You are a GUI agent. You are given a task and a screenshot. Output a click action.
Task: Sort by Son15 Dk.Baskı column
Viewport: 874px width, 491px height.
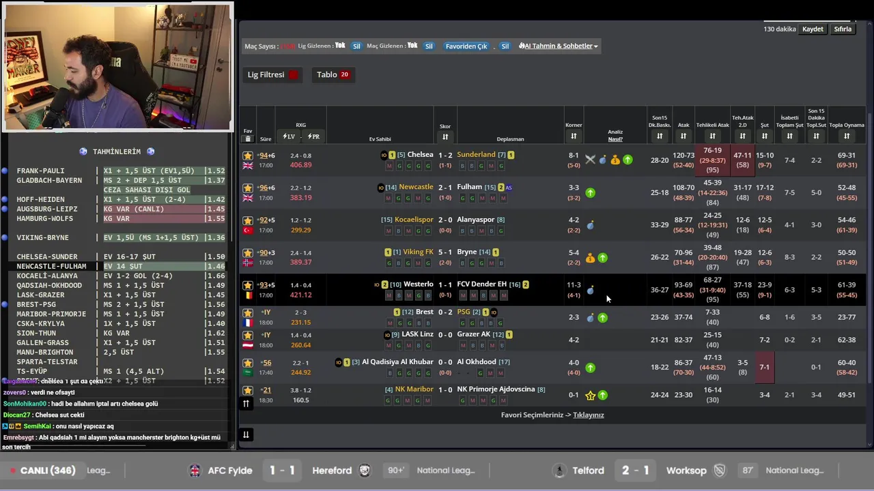point(660,136)
